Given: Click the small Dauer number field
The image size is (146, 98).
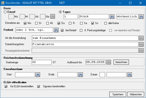Looking at the screenshot, I should tap(102, 75).
